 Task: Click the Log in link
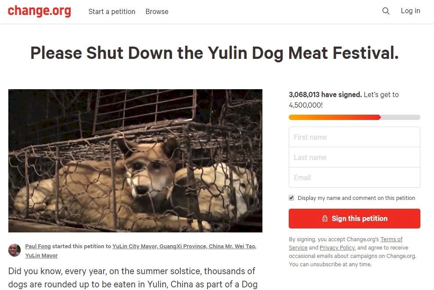tap(410, 11)
